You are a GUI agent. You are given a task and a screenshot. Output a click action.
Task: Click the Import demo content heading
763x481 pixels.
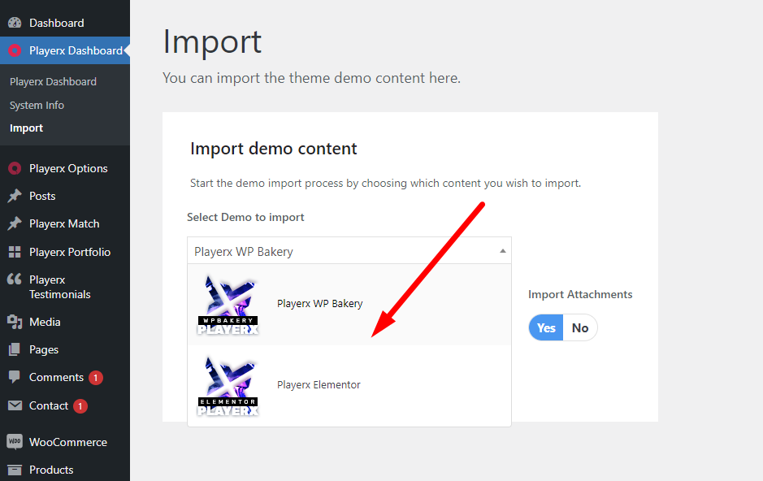274,149
